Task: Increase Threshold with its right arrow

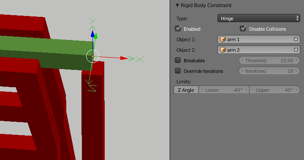Action: pyautogui.click(x=297, y=61)
